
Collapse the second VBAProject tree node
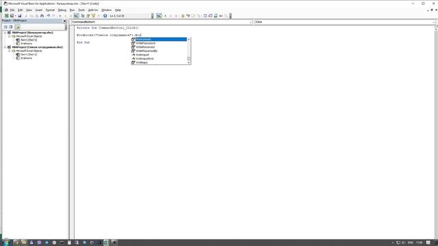point(5,47)
